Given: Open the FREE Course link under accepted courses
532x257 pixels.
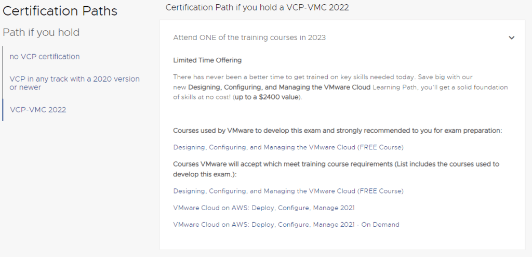Looking at the screenshot, I should click(288, 191).
